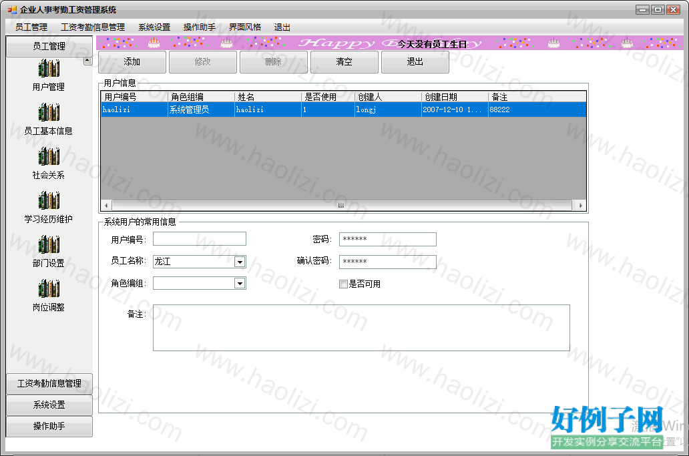Toggle the 是否可用 checkbox
Image resolution: width=689 pixels, height=456 pixels.
coord(343,284)
